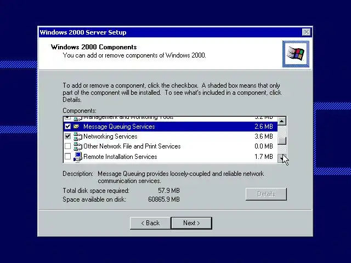Click the Networking Services icon
The height and width of the screenshot is (263, 351).
coord(78,136)
